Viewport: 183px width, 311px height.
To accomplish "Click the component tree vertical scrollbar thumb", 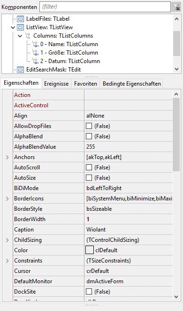I will [x=176, y=43].
